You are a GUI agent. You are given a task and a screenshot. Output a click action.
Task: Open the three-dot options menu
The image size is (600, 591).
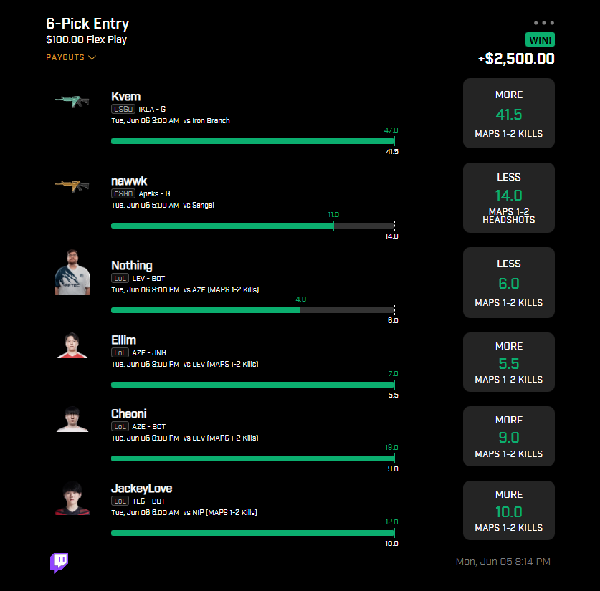click(544, 23)
